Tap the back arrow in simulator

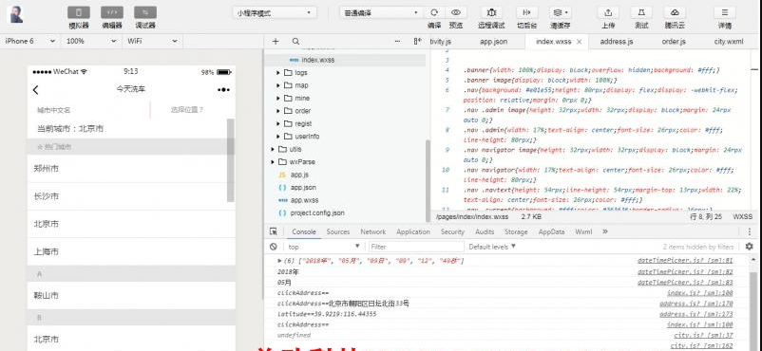point(35,90)
